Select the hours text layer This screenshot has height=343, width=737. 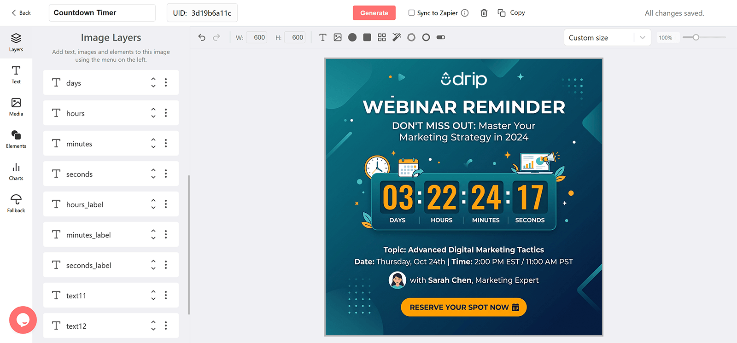point(111,113)
